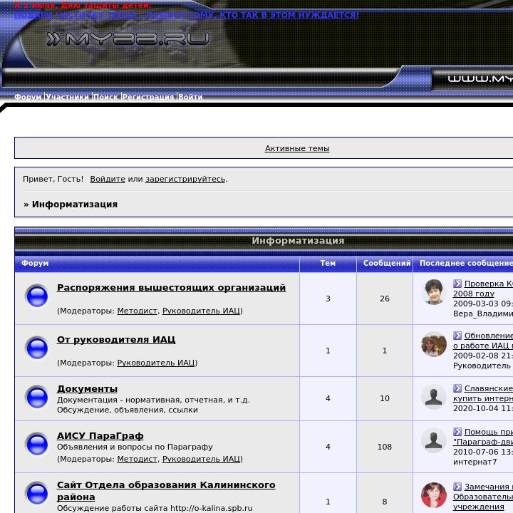Open last topic link Славянские
Viewport: 513px width, 513px height.
tap(484, 393)
